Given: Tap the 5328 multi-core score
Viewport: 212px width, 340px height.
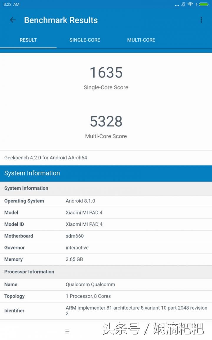Looking at the screenshot, I should [106, 121].
